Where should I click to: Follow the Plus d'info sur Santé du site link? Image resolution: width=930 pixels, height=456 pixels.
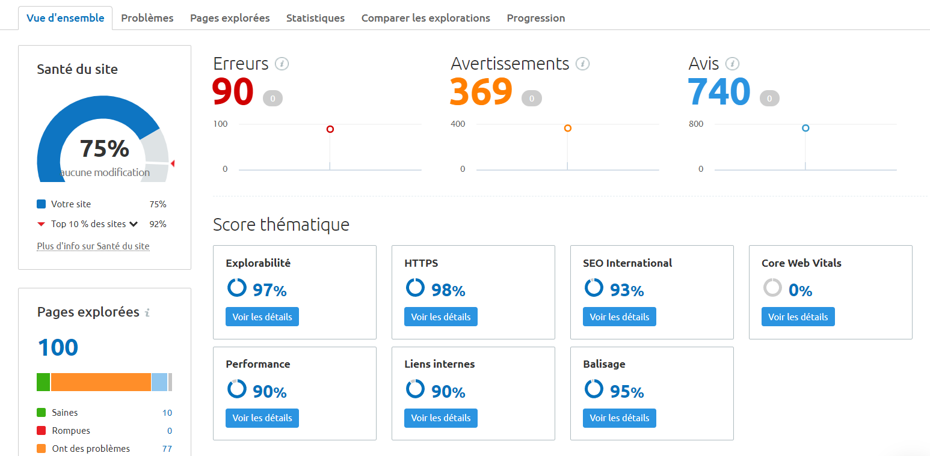tap(93, 246)
